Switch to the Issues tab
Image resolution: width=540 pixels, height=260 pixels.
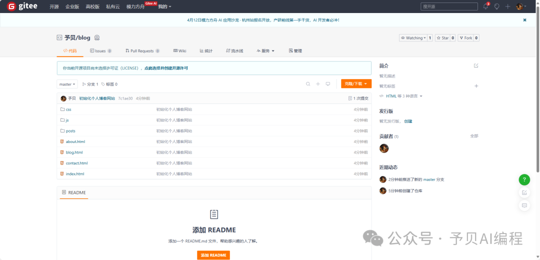(x=100, y=51)
